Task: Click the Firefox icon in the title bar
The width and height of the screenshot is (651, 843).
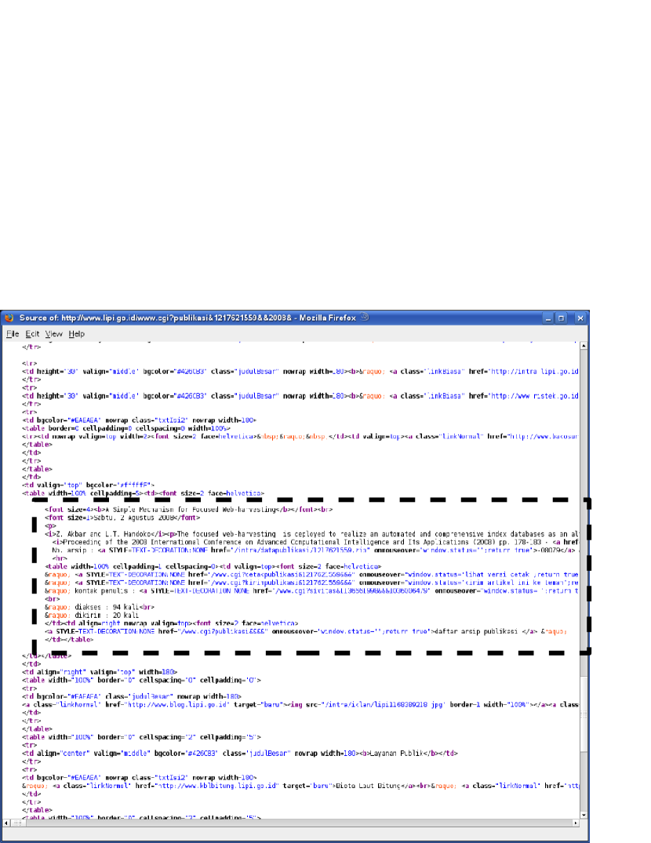Action: tap(9, 318)
